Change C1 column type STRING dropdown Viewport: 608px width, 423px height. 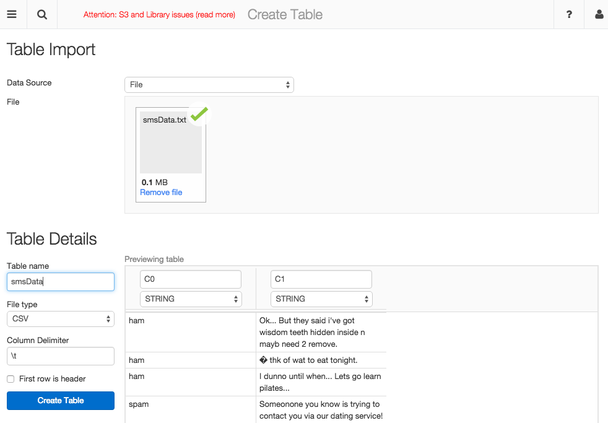[321, 299]
